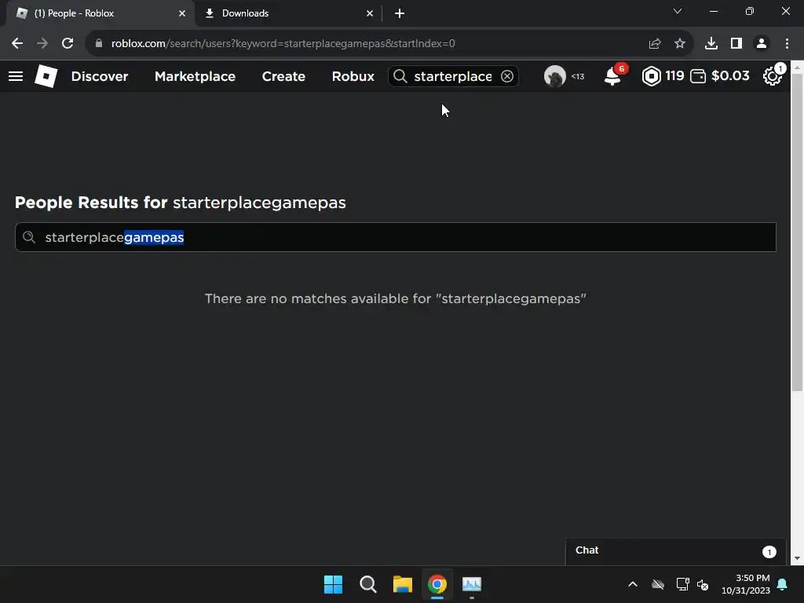This screenshot has width=804, height=603.
Task: Go back in browser history
Action: click(x=17, y=44)
